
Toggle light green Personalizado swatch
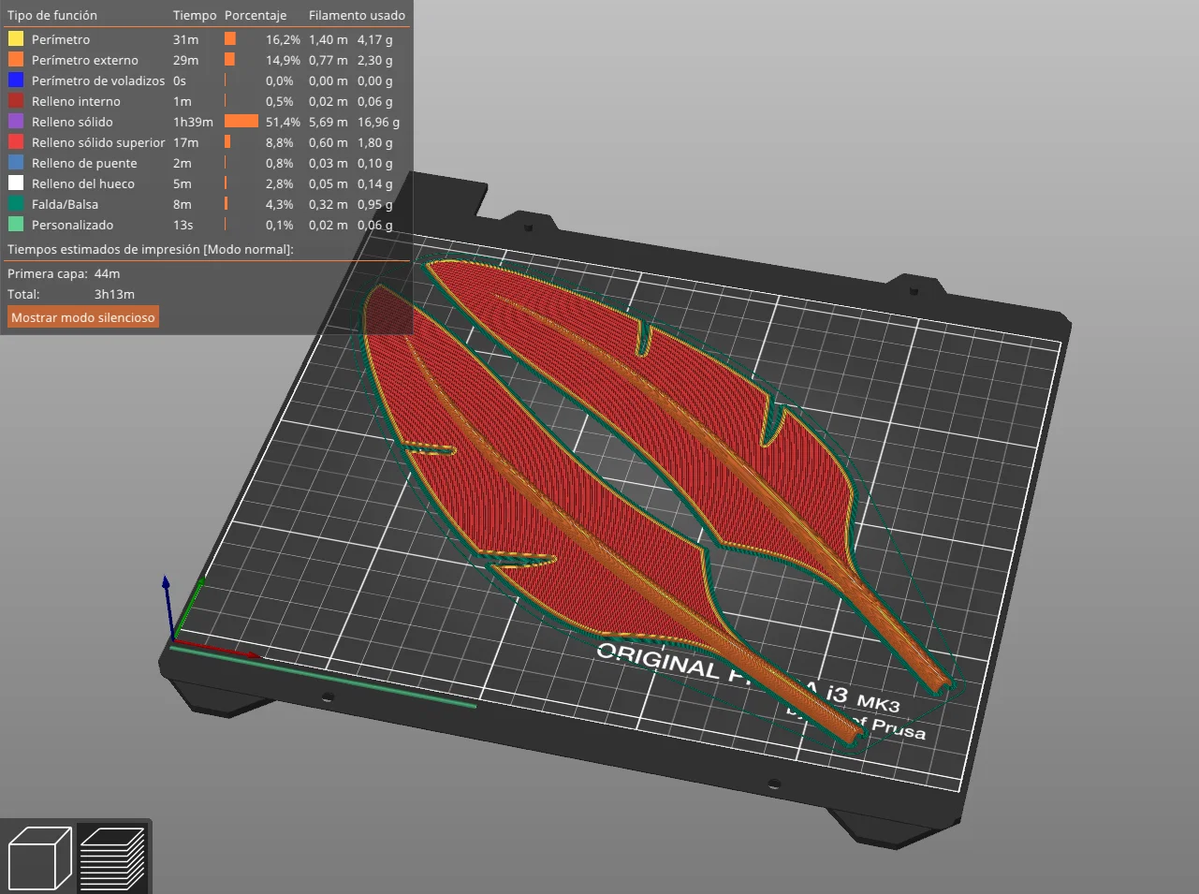[x=16, y=225]
